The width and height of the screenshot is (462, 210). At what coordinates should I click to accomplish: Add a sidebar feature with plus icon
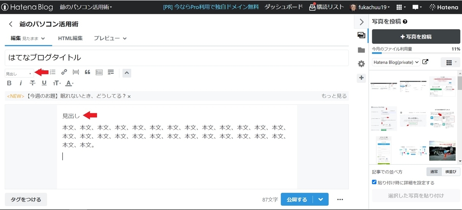(361, 78)
